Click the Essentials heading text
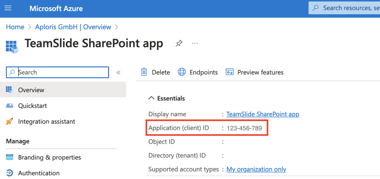 coord(171,98)
